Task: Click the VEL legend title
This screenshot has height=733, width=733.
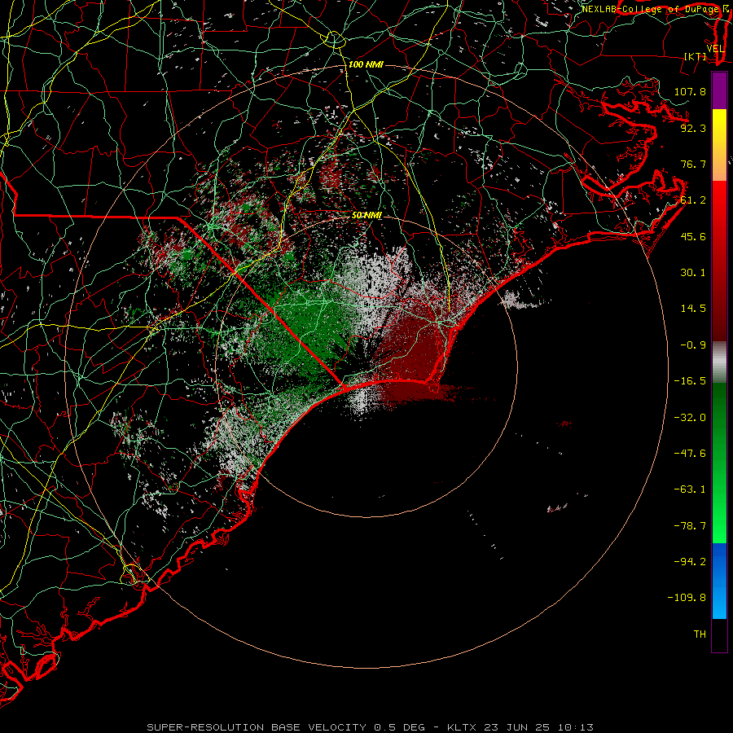Action: (715, 49)
